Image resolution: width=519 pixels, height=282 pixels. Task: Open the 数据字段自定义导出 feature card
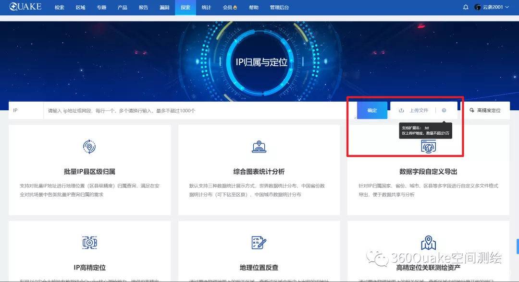[428, 172]
